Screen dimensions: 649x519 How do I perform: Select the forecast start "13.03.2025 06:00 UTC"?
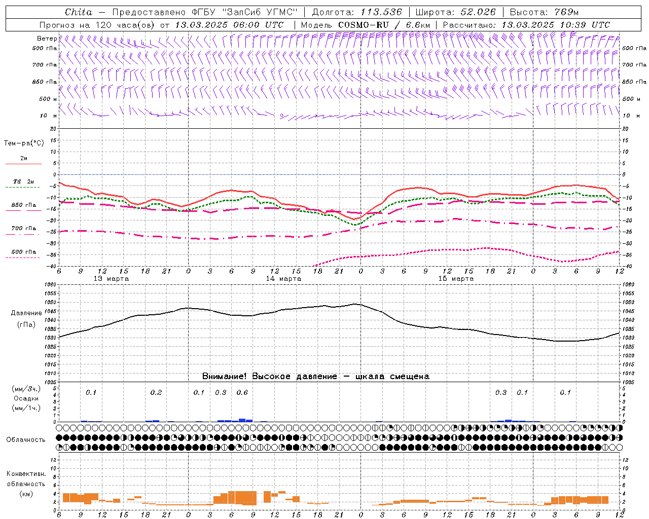coord(229,25)
